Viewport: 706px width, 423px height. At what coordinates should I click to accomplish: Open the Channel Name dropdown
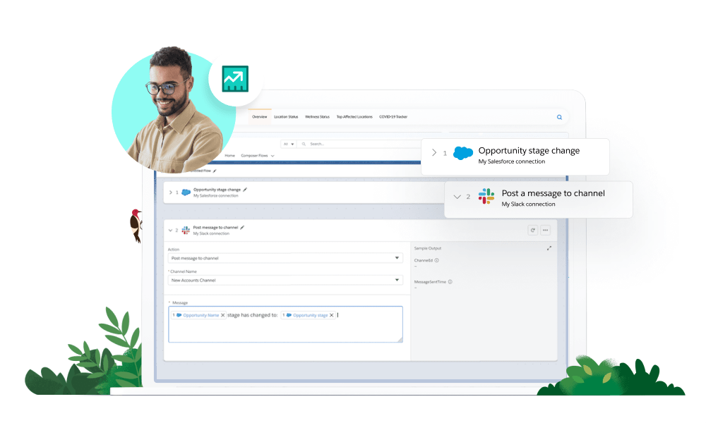tap(285, 280)
